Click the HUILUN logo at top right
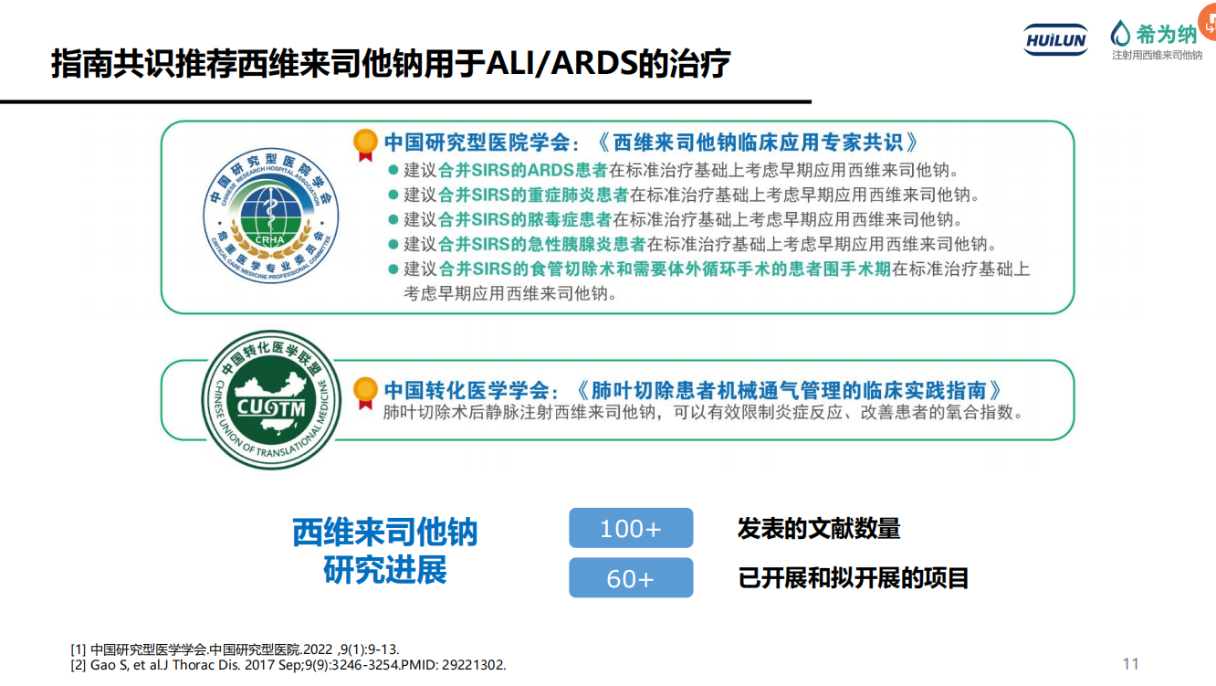The height and width of the screenshot is (686, 1216). click(x=1055, y=39)
